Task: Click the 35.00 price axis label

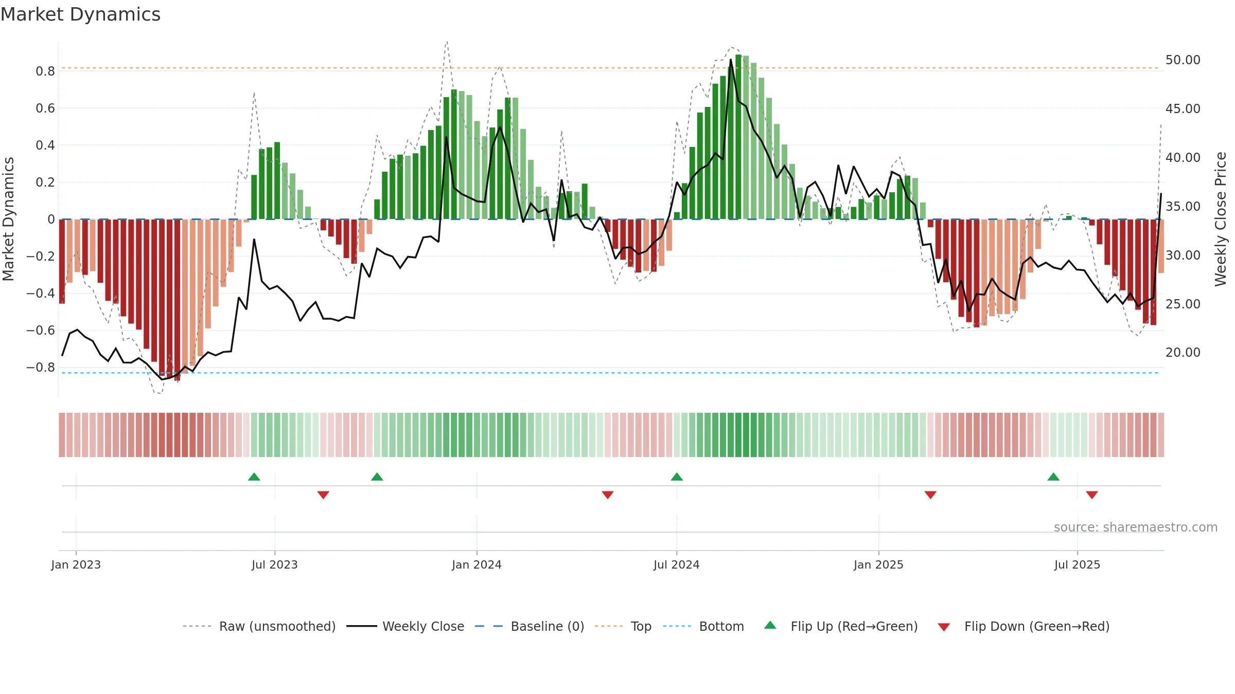Action: click(1183, 207)
